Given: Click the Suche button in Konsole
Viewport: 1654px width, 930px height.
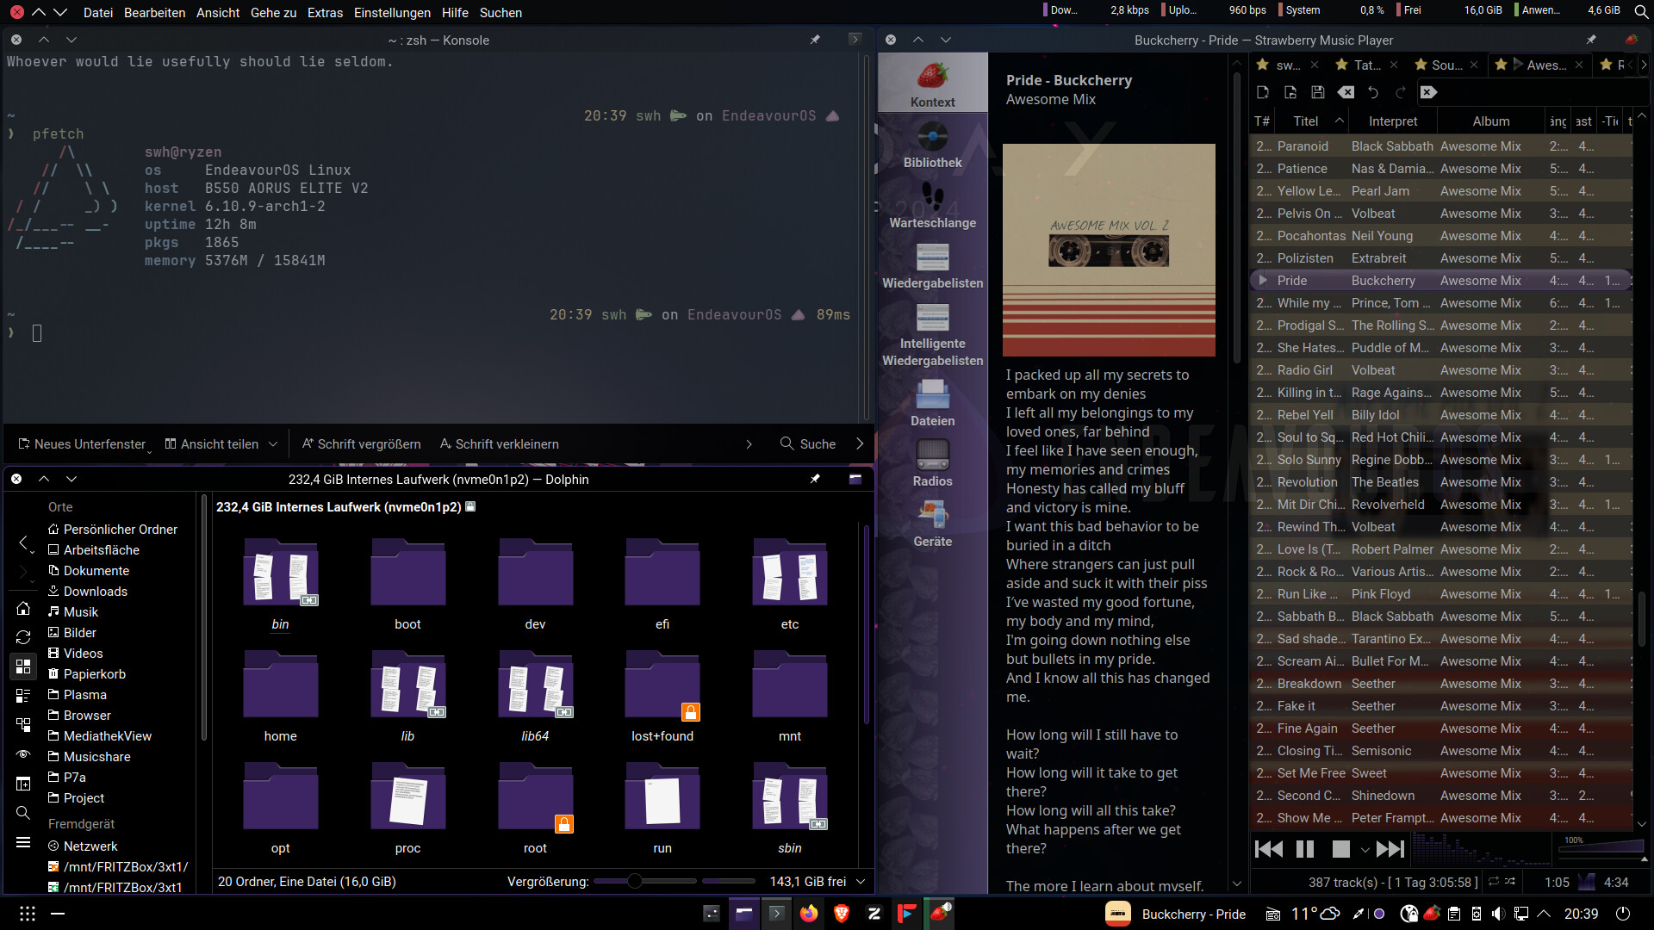Looking at the screenshot, I should (808, 444).
